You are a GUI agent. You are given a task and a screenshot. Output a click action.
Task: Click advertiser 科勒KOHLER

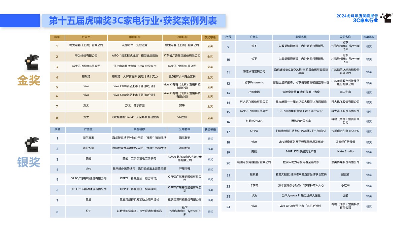(254, 120)
